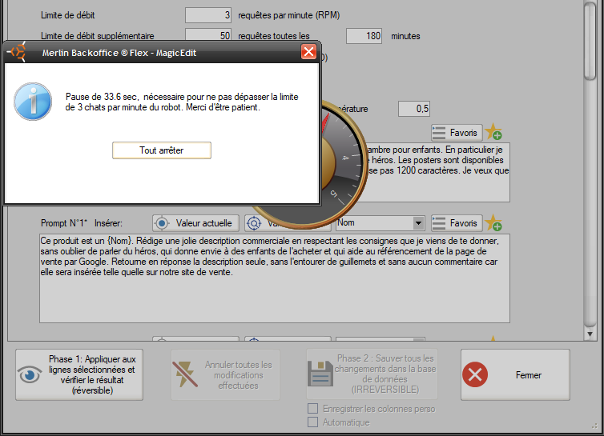Click the list icon on Prompt N°1 Favoris
Screen dimensions: 604x436
[439, 223]
